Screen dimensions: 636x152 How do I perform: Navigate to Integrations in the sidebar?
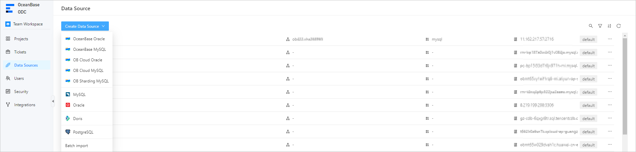[x=24, y=105]
